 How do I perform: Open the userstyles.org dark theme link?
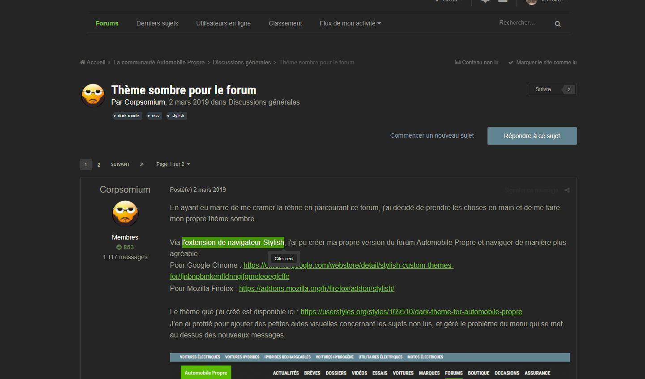coord(411,312)
